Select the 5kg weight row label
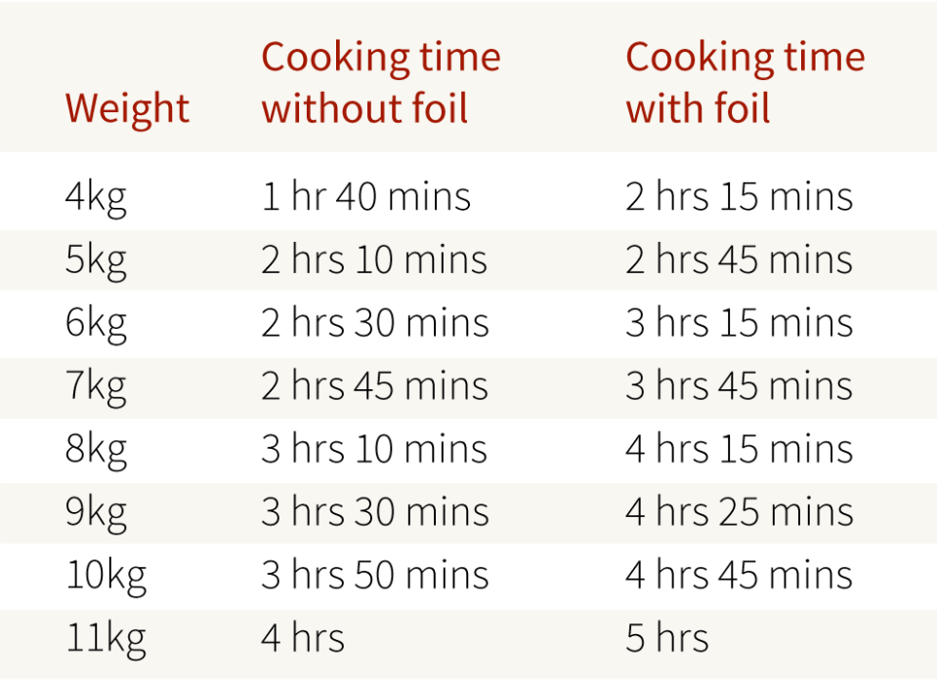Viewport: 937px width, 682px height. pyautogui.click(x=96, y=261)
